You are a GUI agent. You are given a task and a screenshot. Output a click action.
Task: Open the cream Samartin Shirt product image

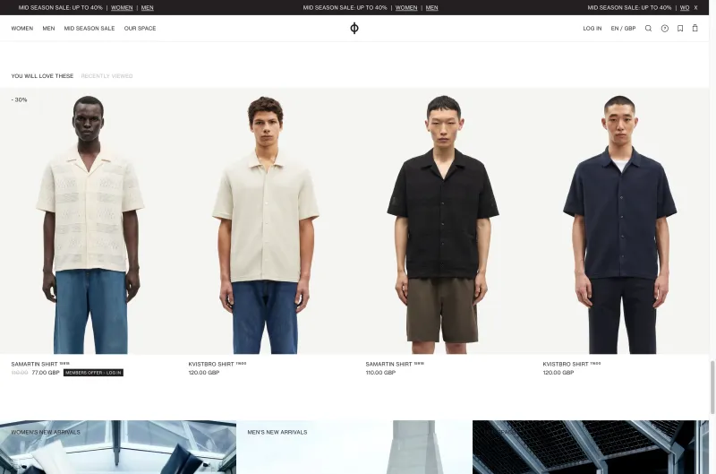(x=89, y=220)
